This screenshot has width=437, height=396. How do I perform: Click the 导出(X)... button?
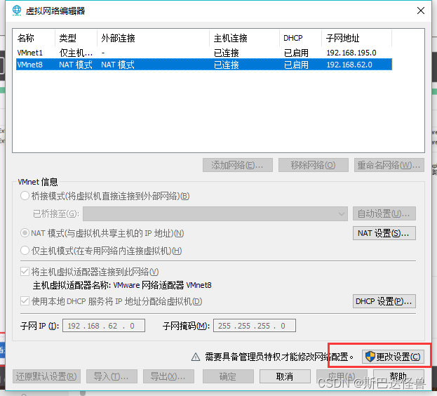[168, 376]
